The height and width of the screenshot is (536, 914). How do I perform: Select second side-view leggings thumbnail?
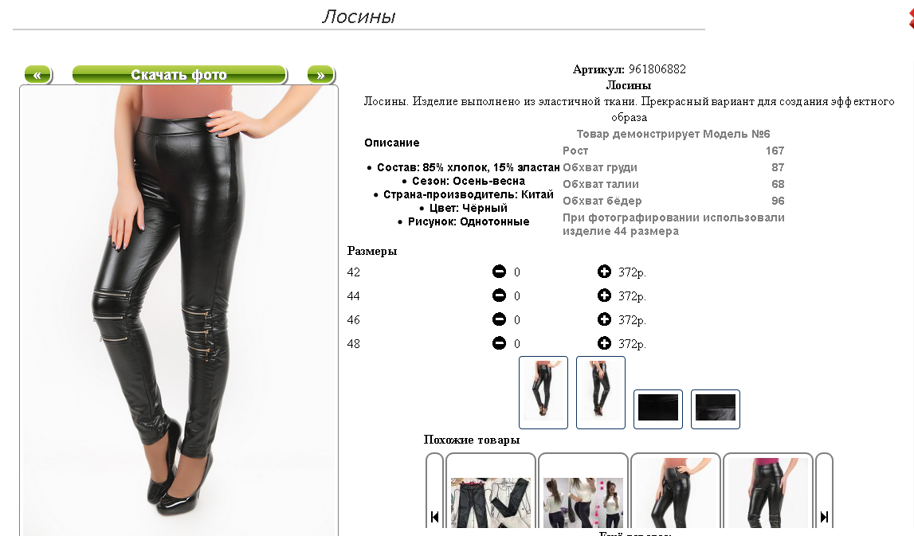[x=600, y=392]
